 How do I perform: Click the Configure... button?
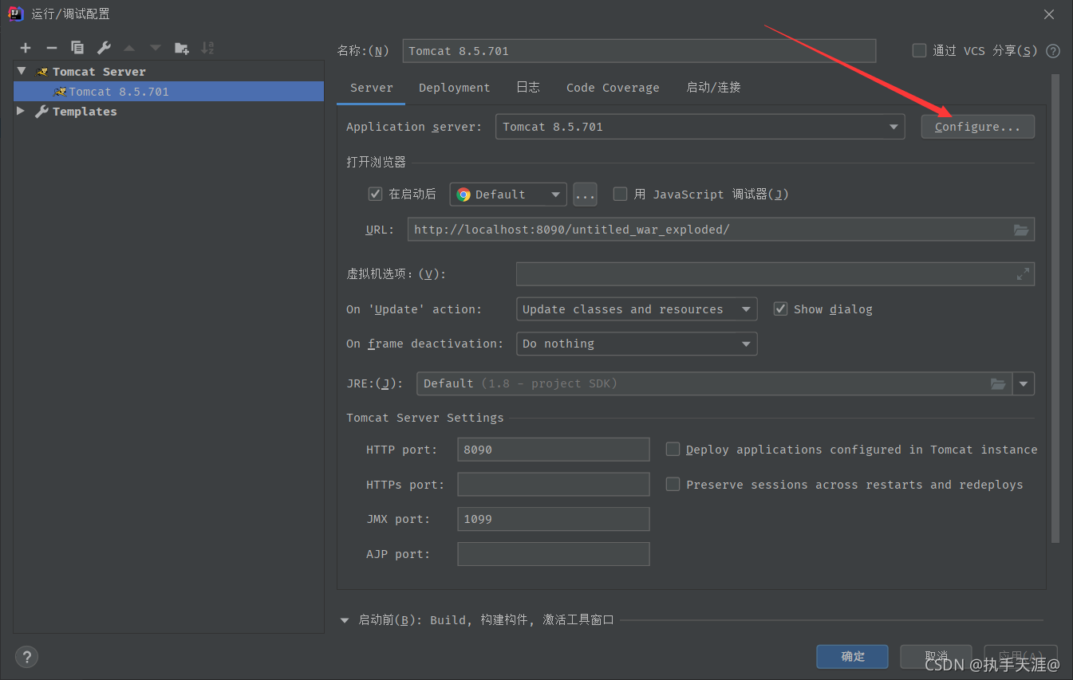[x=978, y=127]
